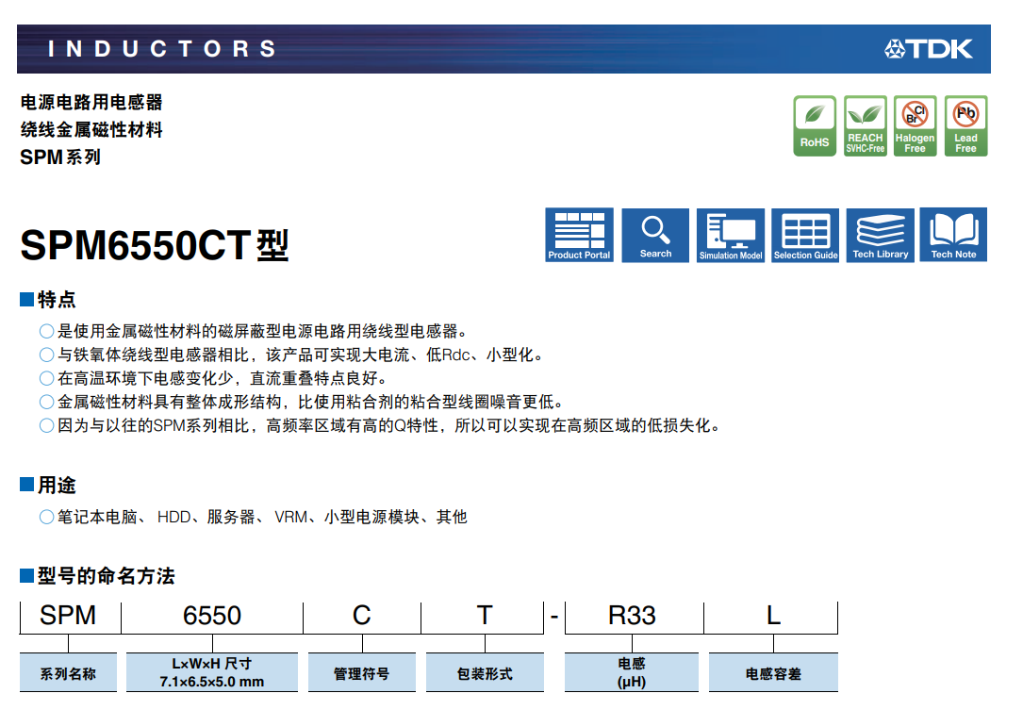Screen dimensions: 1023x710
Task: Click the INDUCTORS header title
Action: click(x=162, y=49)
